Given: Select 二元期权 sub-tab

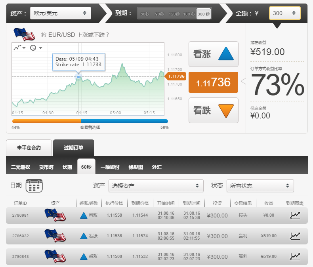Looking at the screenshot, I should pos(21,167).
